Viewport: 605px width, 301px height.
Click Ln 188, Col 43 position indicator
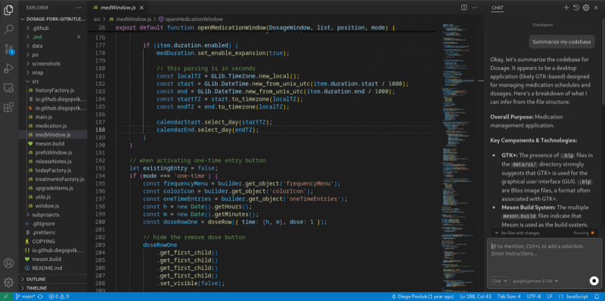476,296
